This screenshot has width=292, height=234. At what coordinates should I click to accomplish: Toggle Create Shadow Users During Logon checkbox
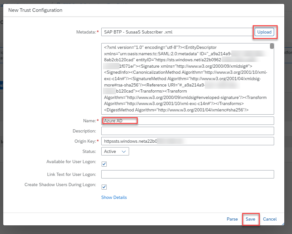pyautogui.click(x=104, y=187)
